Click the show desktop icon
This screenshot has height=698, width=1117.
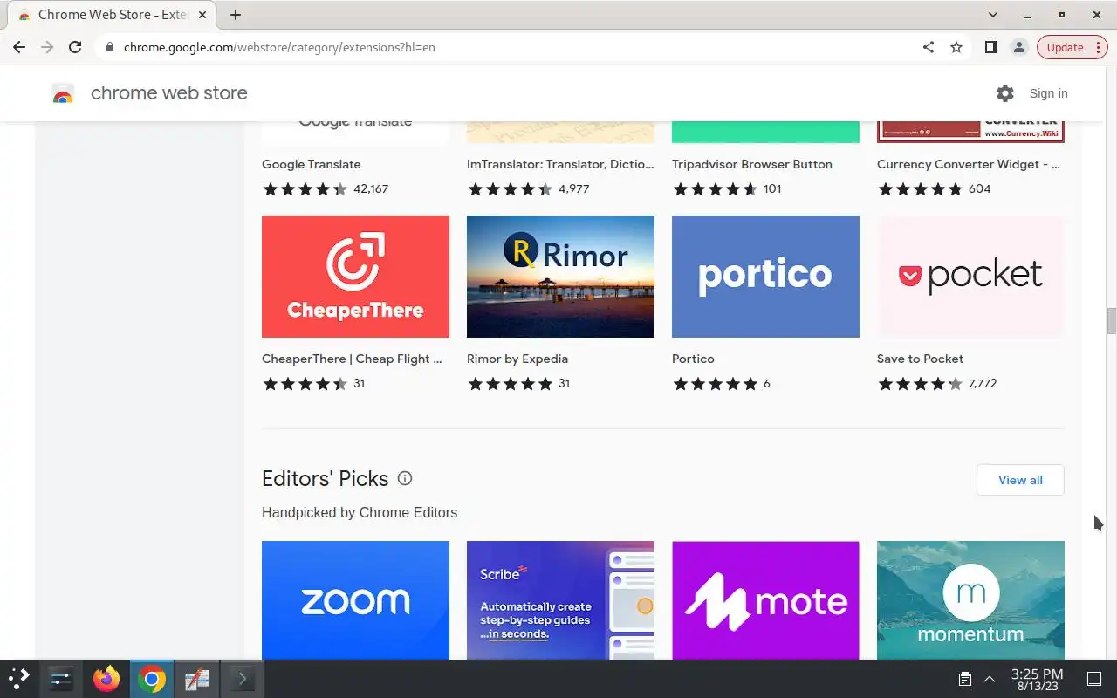coord(1094,678)
